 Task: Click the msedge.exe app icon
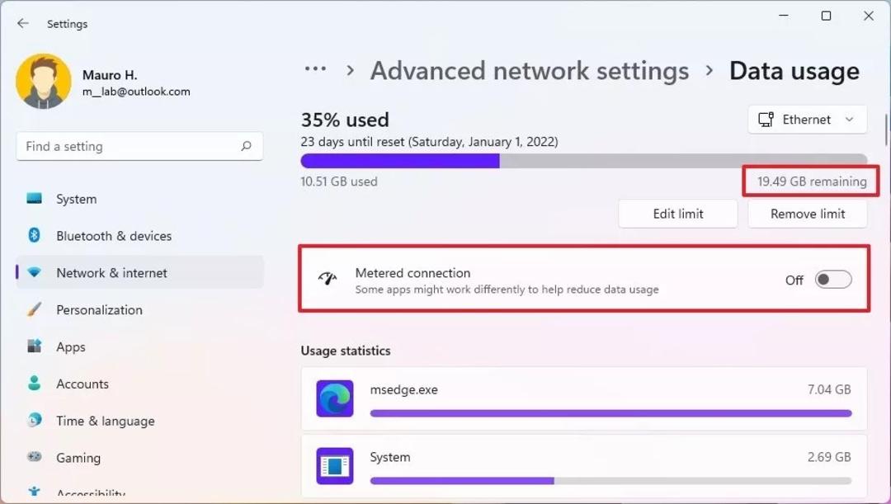click(335, 398)
